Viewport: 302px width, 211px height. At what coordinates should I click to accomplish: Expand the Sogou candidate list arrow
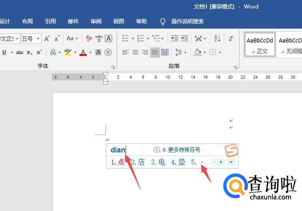tap(231, 162)
